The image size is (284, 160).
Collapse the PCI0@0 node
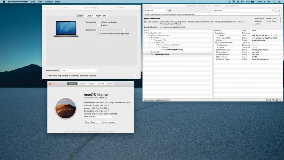pyautogui.click(x=151, y=38)
